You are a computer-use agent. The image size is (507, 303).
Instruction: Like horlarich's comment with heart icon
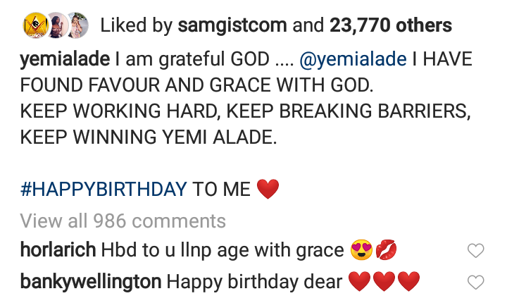[476, 251]
